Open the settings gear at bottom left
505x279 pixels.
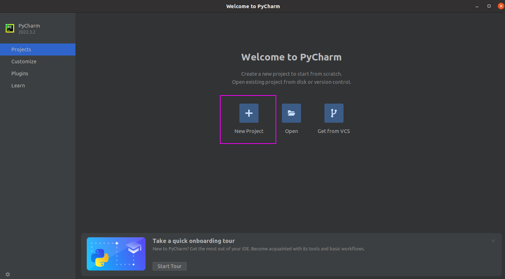(x=8, y=274)
